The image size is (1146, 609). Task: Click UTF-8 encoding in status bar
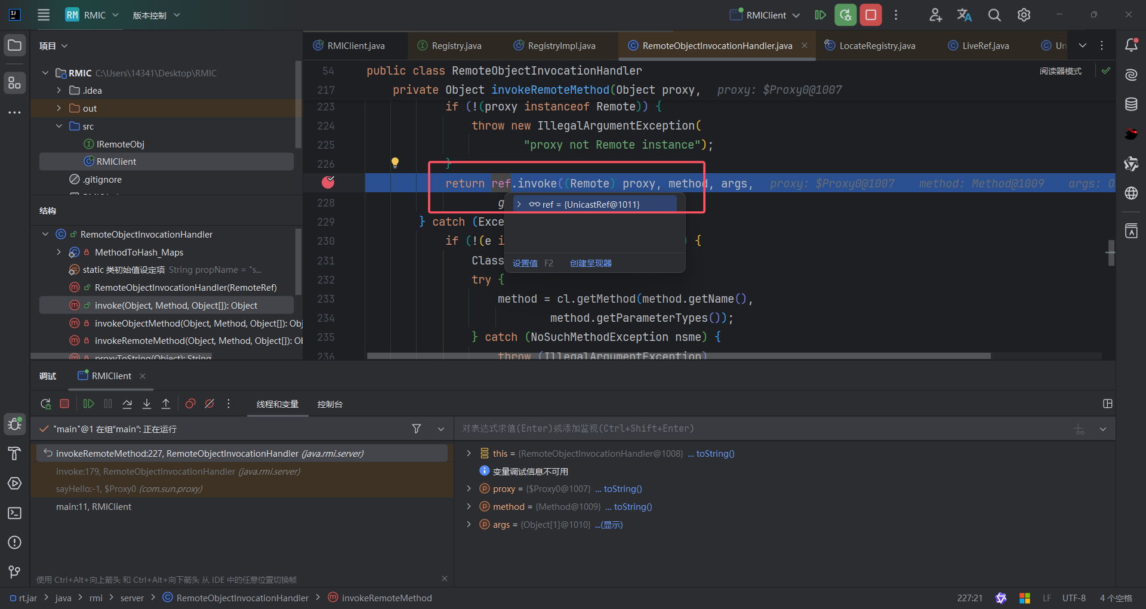[1074, 598]
